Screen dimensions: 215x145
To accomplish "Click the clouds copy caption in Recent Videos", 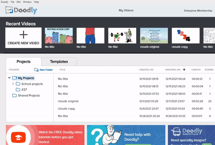I will (180, 47).
